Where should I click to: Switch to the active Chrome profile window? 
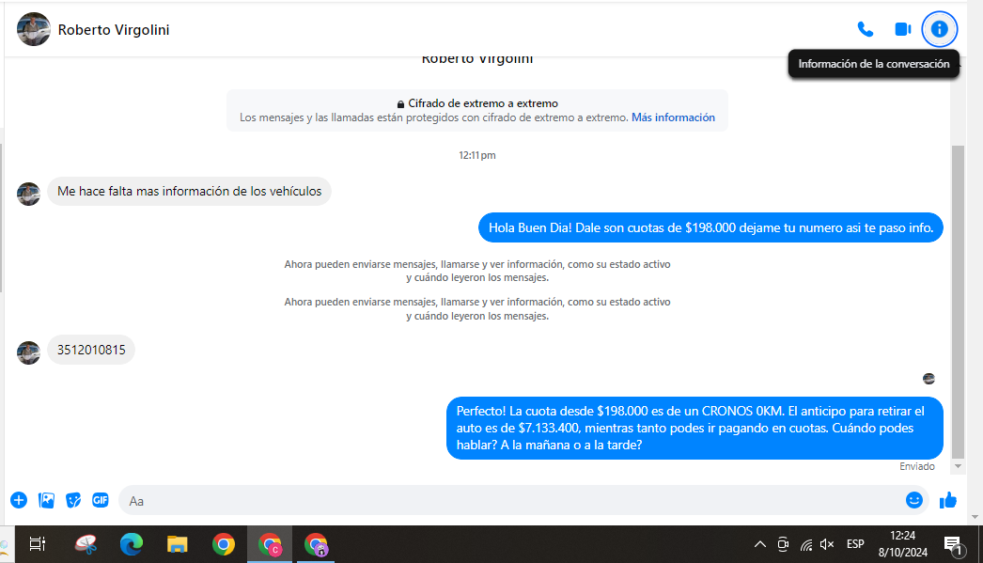point(271,544)
